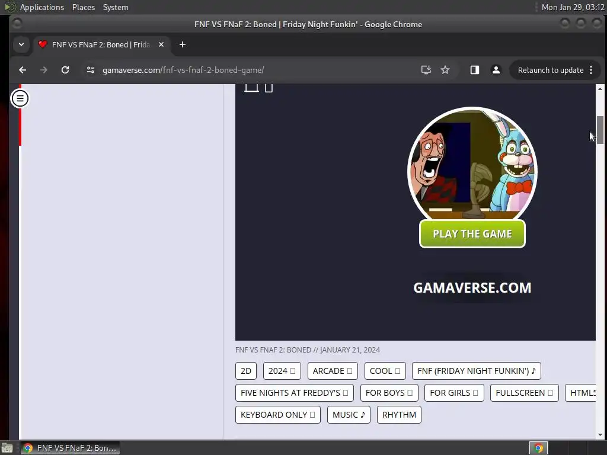Open the KEYBOARD ONLY tag
Viewport: 607px width, 455px height.
[278, 415]
